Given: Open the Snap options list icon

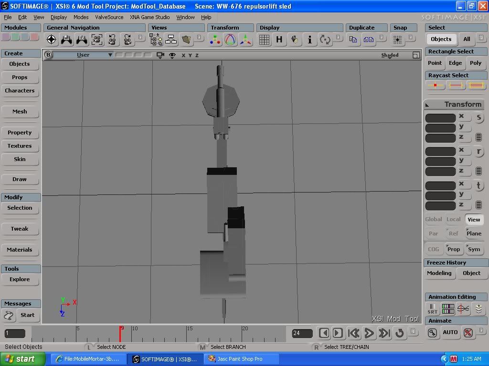Looking at the screenshot, I should tap(410, 37).
